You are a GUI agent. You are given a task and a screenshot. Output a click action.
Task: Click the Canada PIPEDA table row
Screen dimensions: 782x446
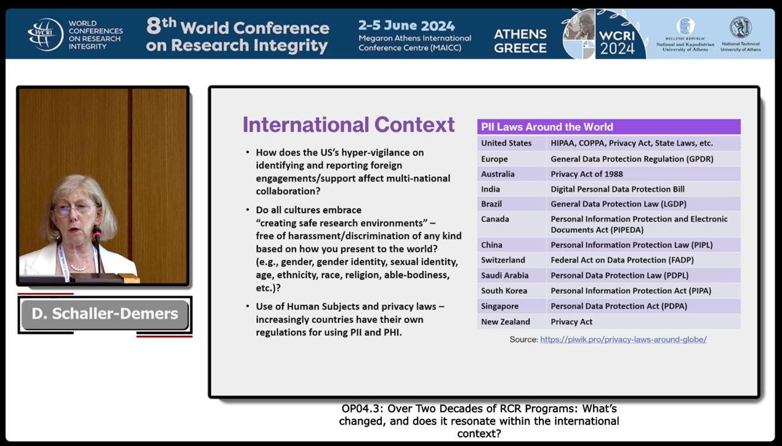point(608,224)
